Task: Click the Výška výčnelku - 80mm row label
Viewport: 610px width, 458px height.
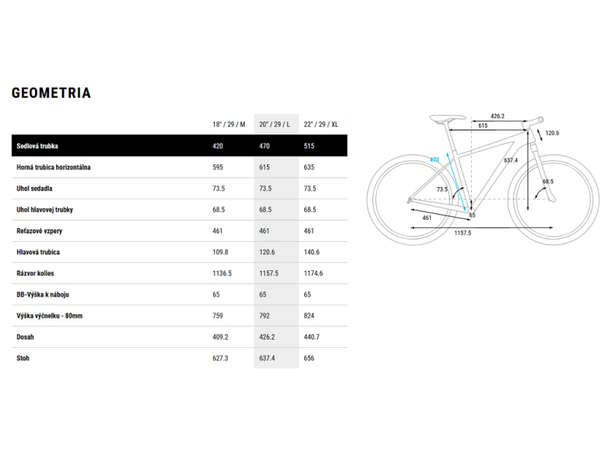Action: coord(50,316)
